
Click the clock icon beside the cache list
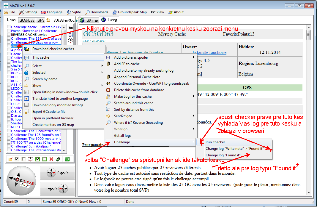point(70,41)
